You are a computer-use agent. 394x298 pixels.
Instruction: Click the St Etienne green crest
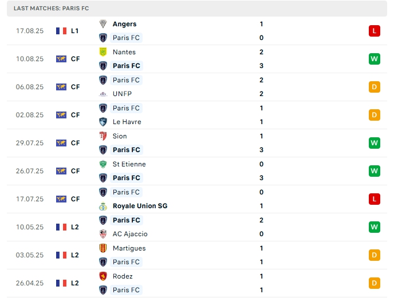(x=103, y=164)
